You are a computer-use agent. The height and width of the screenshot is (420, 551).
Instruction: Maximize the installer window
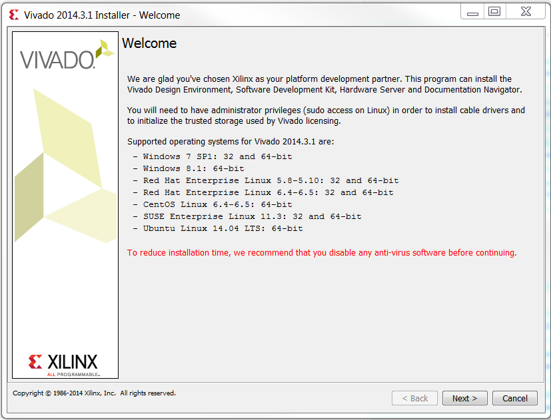click(x=494, y=11)
